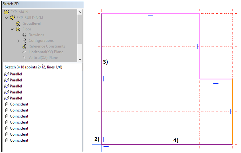Expand the Configurations tree node
This screenshot has width=241, height=153.
[18, 41]
